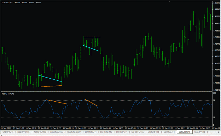Click the 1.46545 price scale label

point(217,90)
